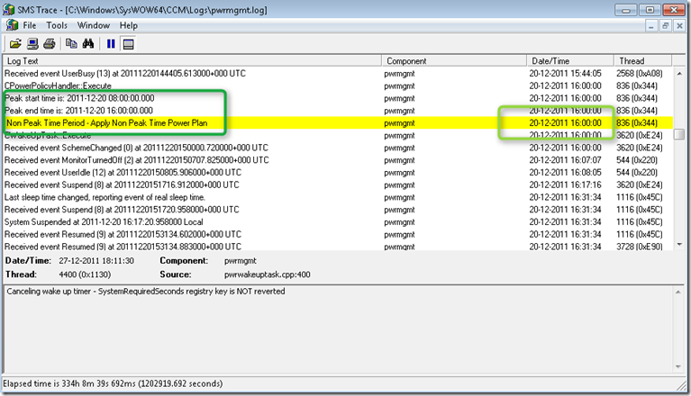Image resolution: width=691 pixels, height=396 pixels.
Task: Toggle the detail pane toolbar icon
Action: point(128,43)
